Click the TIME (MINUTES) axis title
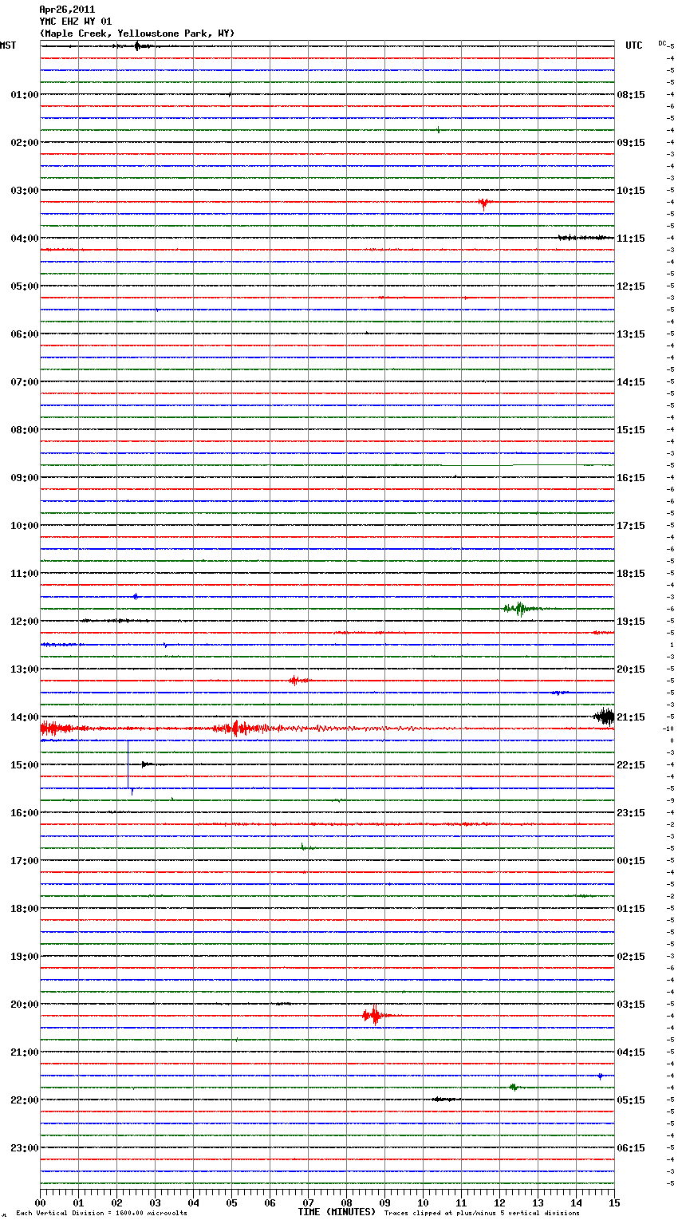 337,1212
